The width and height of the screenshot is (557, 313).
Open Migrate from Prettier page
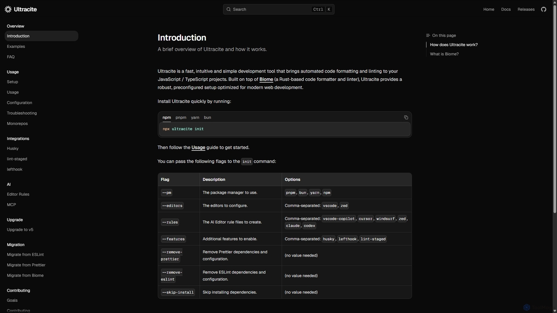pyautogui.click(x=41, y=265)
